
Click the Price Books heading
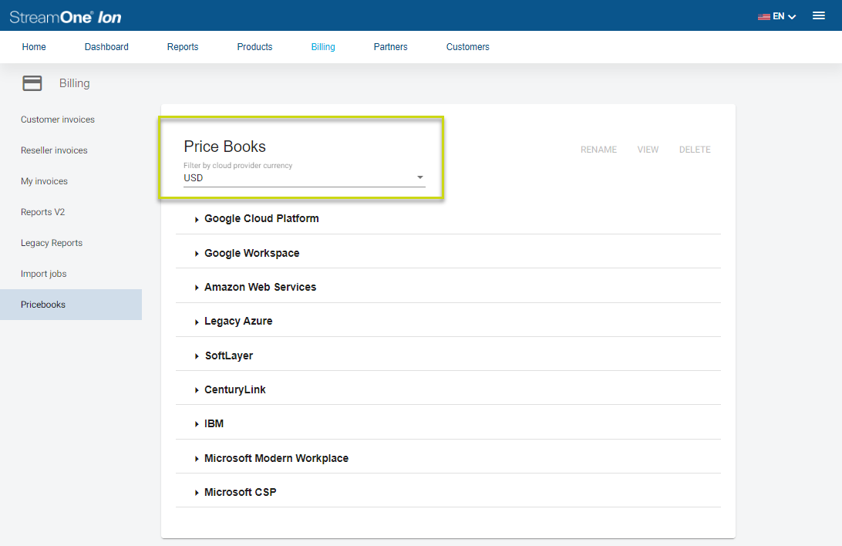pos(224,147)
